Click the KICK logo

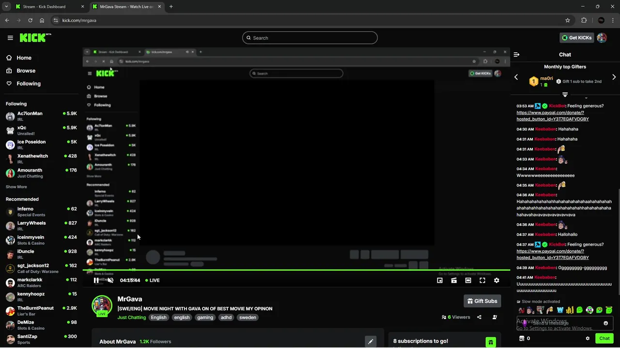point(35,38)
